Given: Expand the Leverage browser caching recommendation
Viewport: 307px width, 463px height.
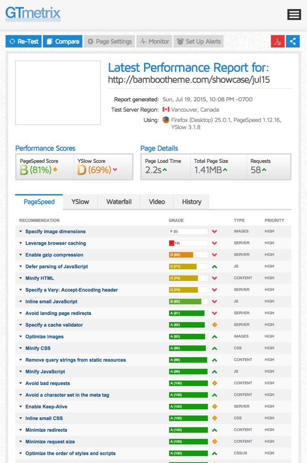Looking at the screenshot, I should [55, 243].
